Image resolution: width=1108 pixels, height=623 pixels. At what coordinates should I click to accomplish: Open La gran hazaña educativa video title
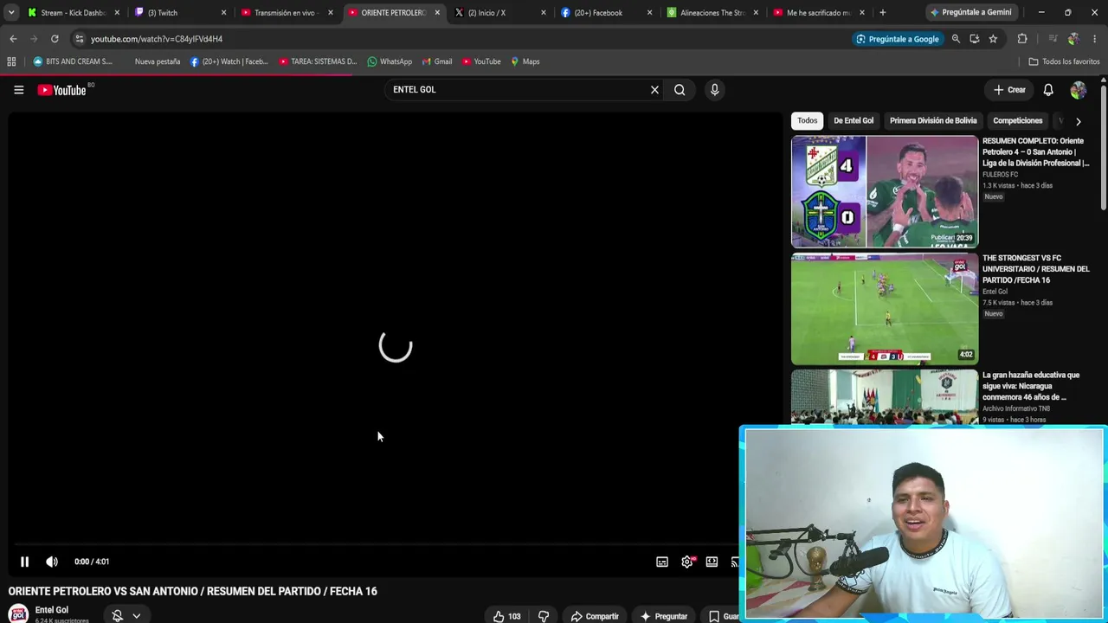(1031, 386)
